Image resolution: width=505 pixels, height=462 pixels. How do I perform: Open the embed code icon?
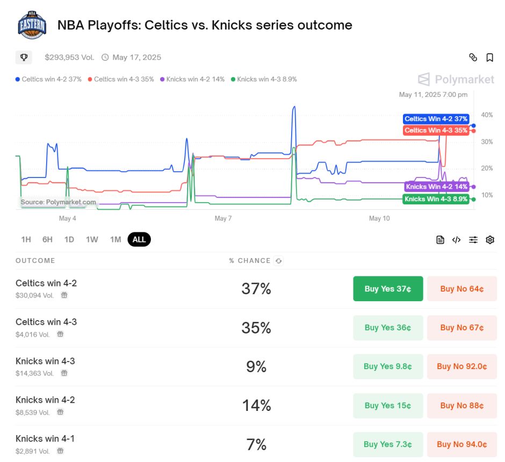click(456, 239)
